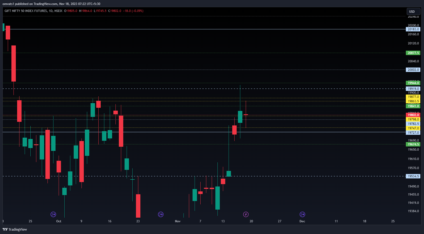Click the yellow 19798.0 price label

(x=413, y=119)
